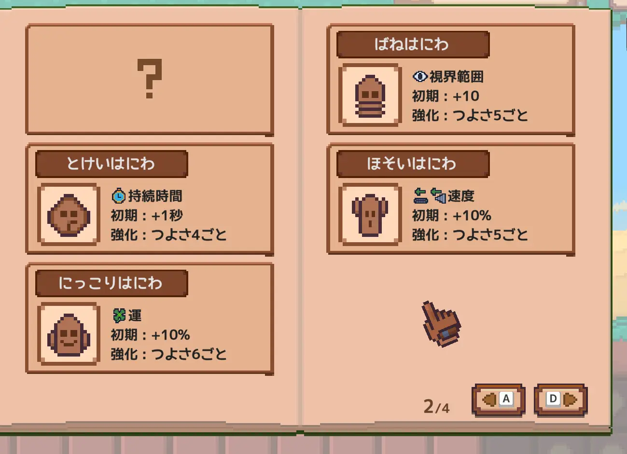Click the とけいはにわ haniwa portrait icon

[69, 215]
